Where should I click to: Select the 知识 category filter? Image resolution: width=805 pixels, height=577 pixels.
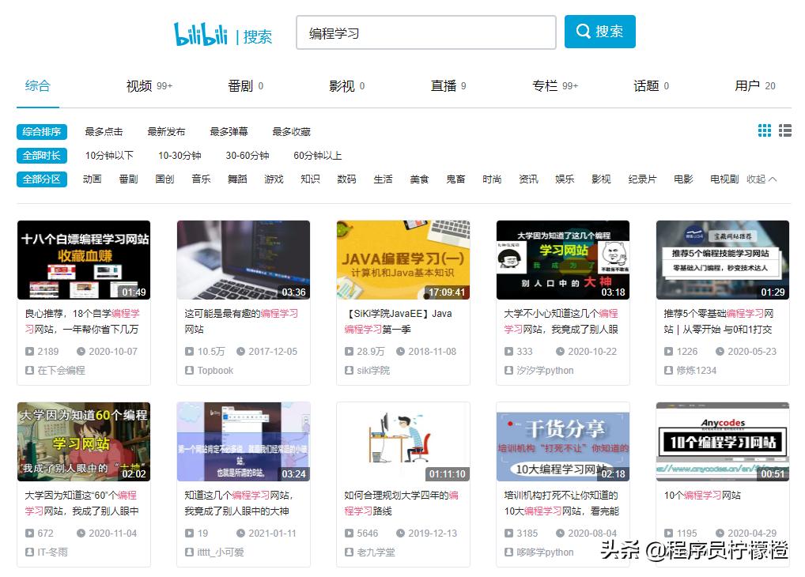[x=310, y=179]
